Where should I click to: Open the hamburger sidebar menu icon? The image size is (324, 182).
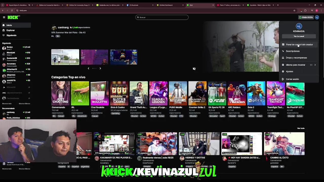click(x=4, y=17)
